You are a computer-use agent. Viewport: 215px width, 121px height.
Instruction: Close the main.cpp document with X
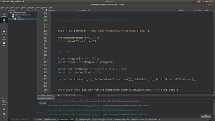tap(76, 10)
